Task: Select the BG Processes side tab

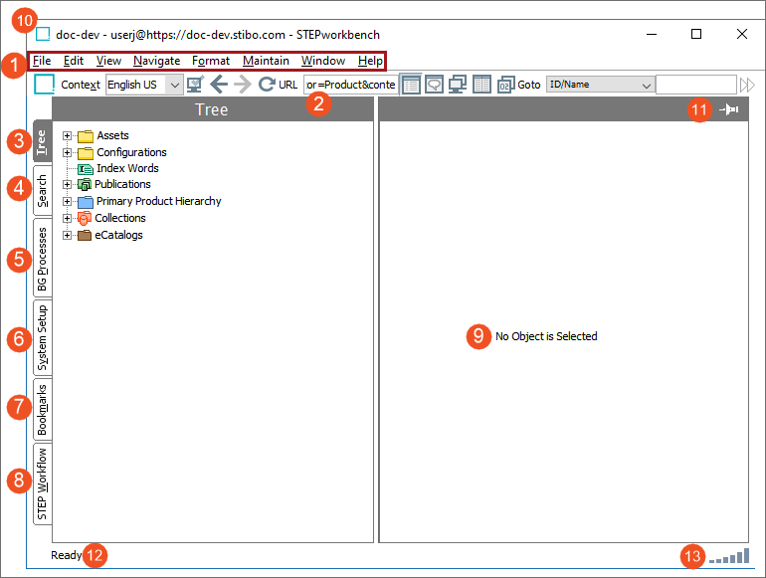Action: pyautogui.click(x=43, y=258)
